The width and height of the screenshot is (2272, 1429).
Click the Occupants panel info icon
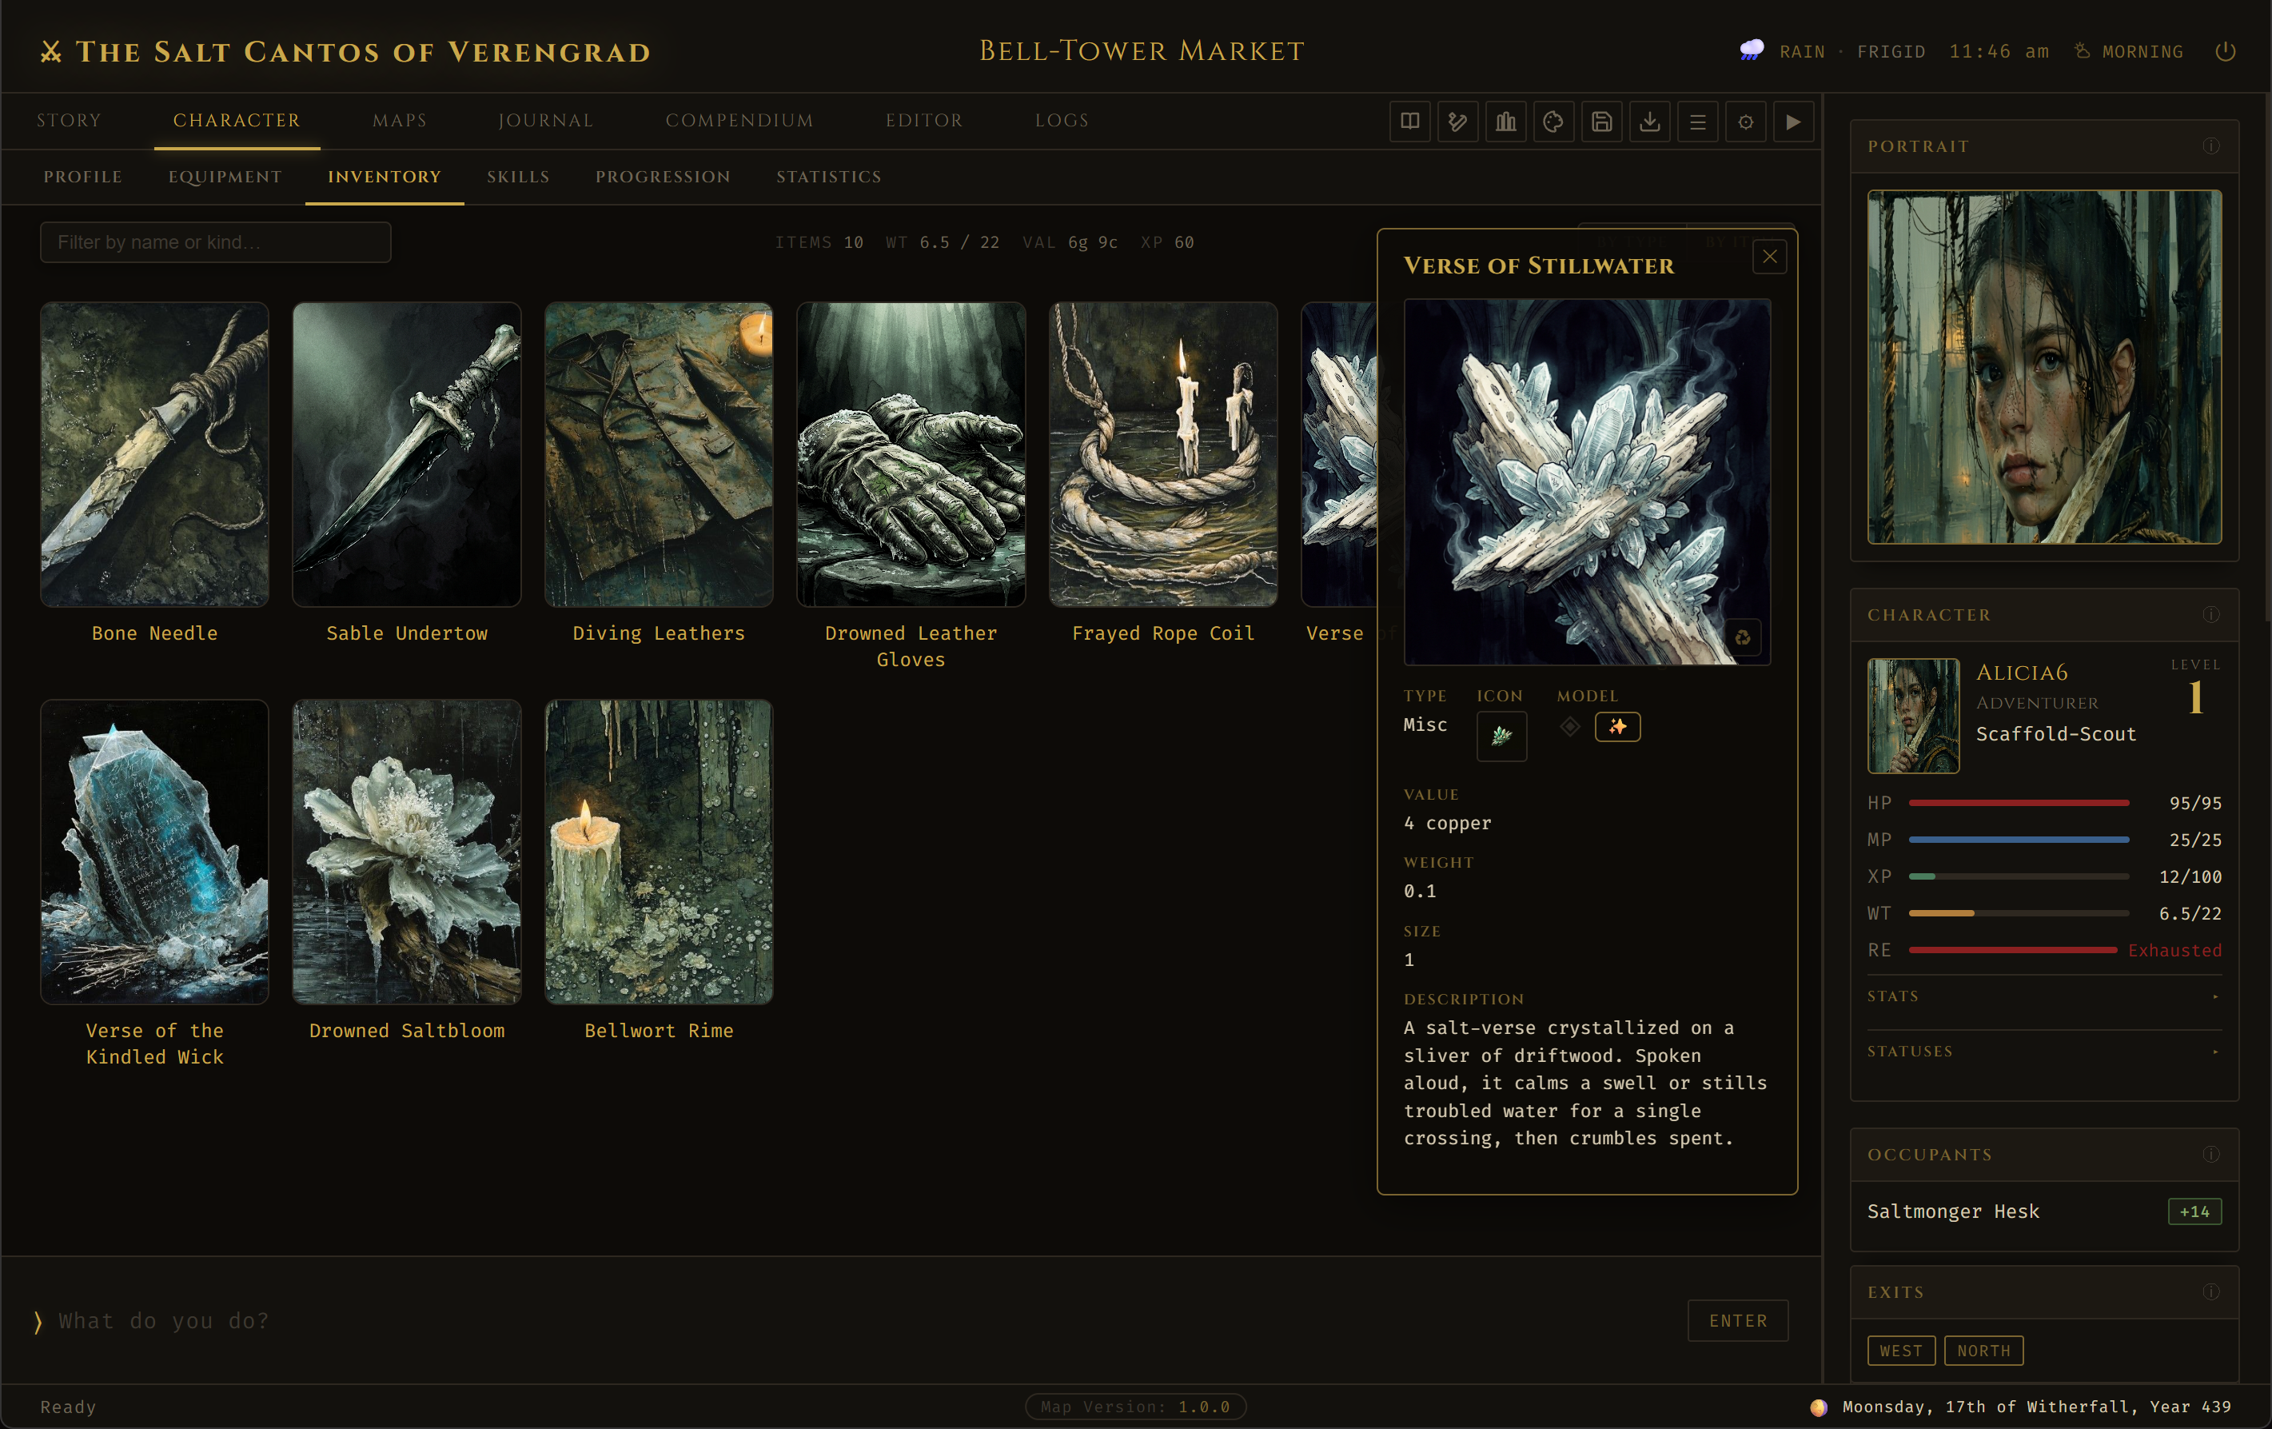(x=2210, y=1155)
